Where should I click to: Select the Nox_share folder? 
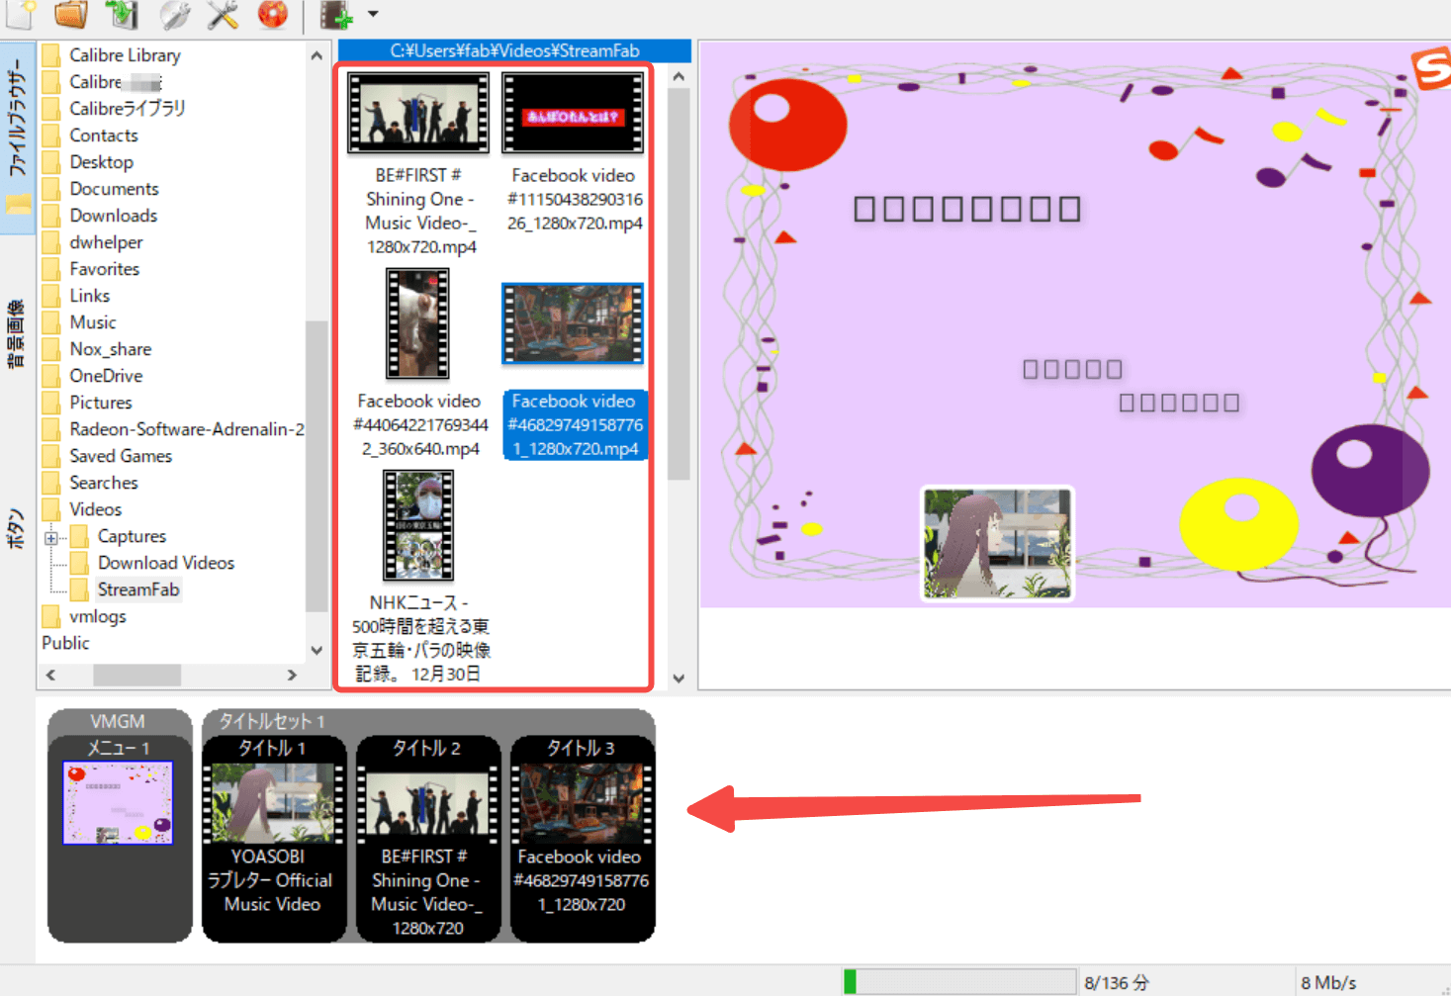(x=110, y=349)
